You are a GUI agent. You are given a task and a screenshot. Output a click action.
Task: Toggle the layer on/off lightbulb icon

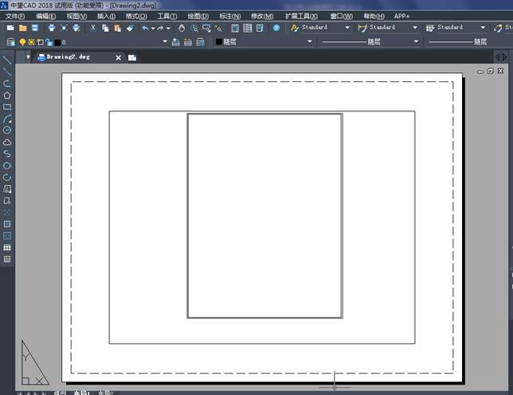22,42
